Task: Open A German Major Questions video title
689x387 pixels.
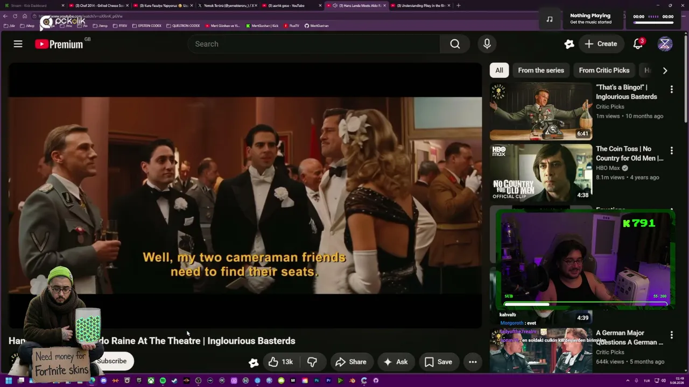Action: pyautogui.click(x=630, y=338)
